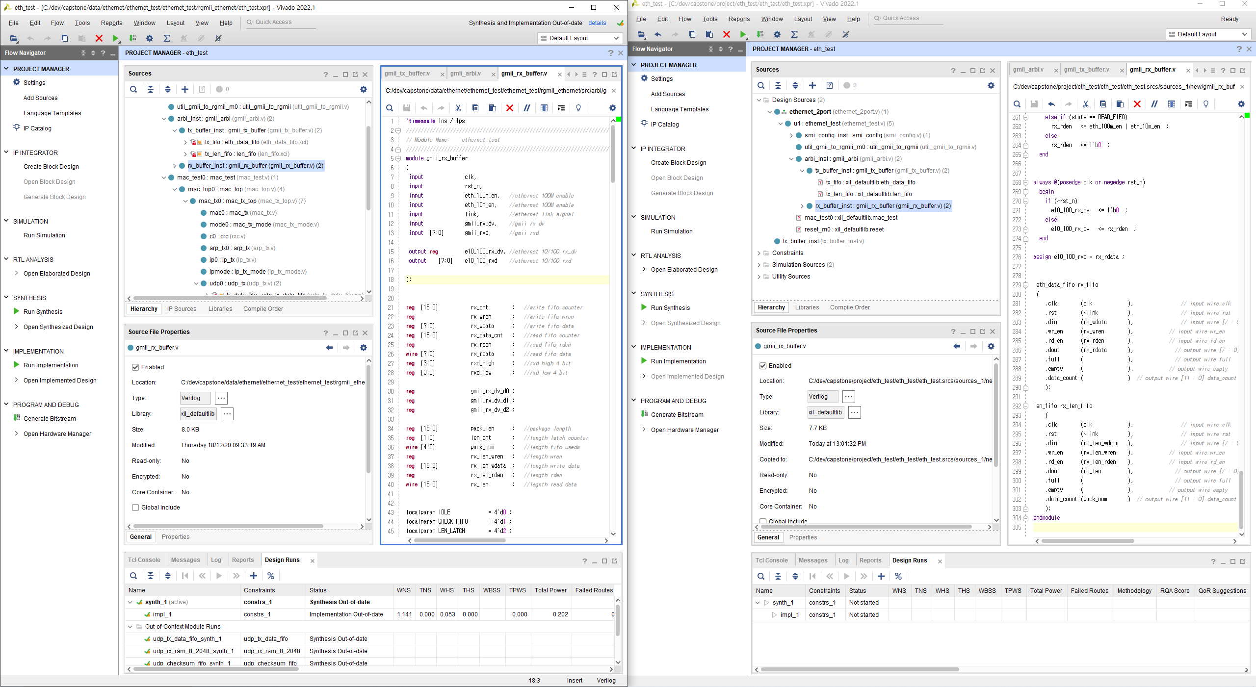This screenshot has height=687, width=1256.
Task: Switch to Tcl Console tab in right window
Action: coord(771,560)
